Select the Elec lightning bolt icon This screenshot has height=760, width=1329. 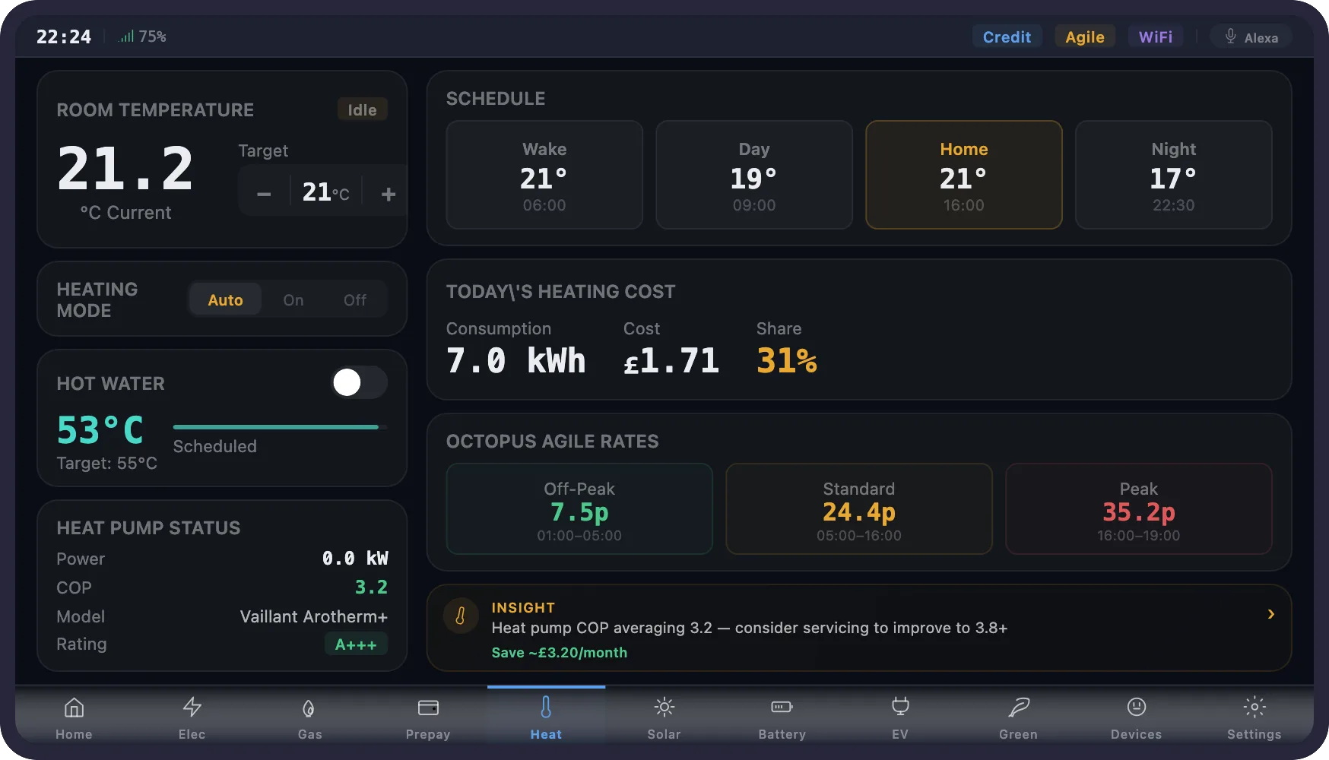(x=192, y=708)
